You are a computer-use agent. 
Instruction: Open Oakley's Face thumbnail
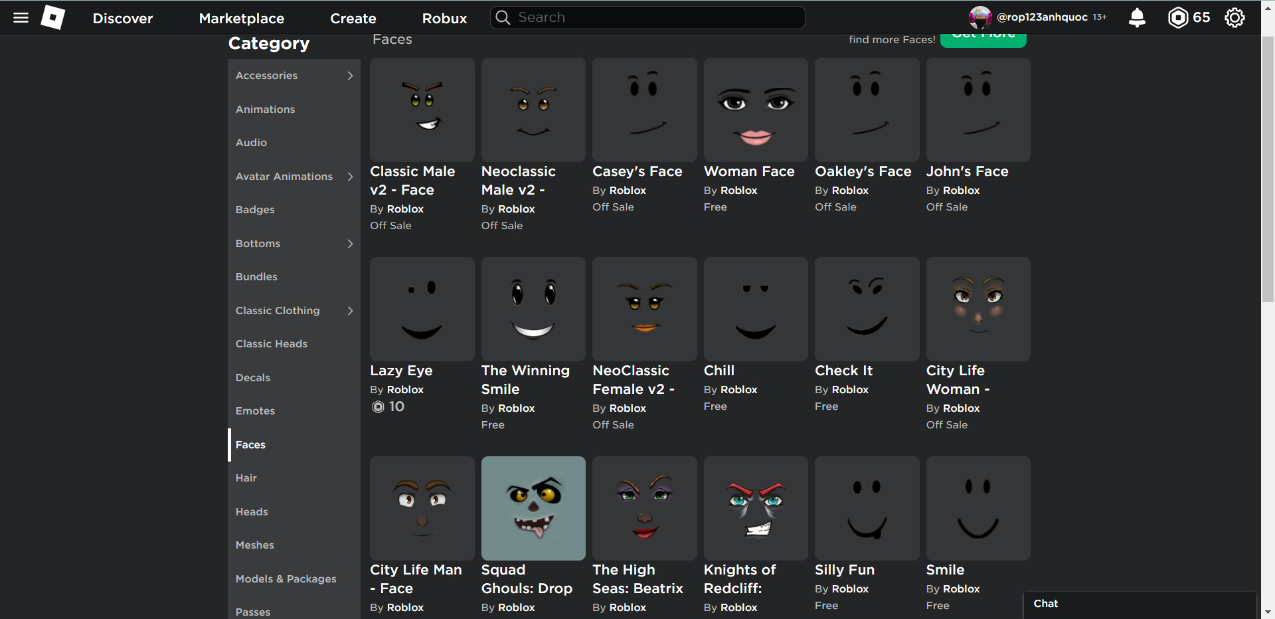pyautogui.click(x=867, y=110)
